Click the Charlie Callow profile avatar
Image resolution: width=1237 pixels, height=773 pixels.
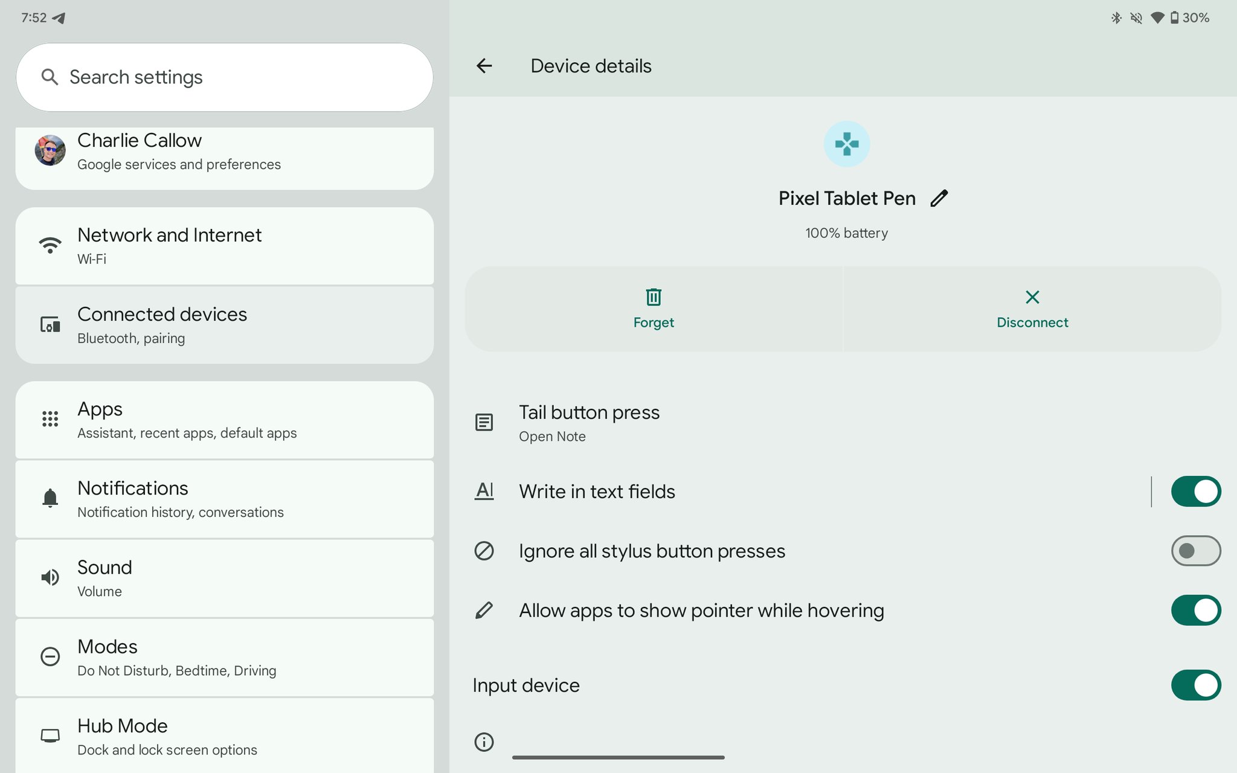[x=50, y=150]
